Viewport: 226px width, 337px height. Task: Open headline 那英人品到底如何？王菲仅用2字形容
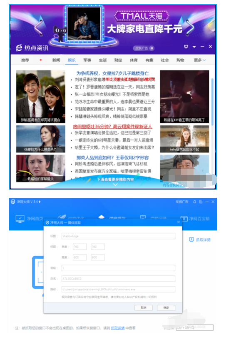(x=112, y=158)
